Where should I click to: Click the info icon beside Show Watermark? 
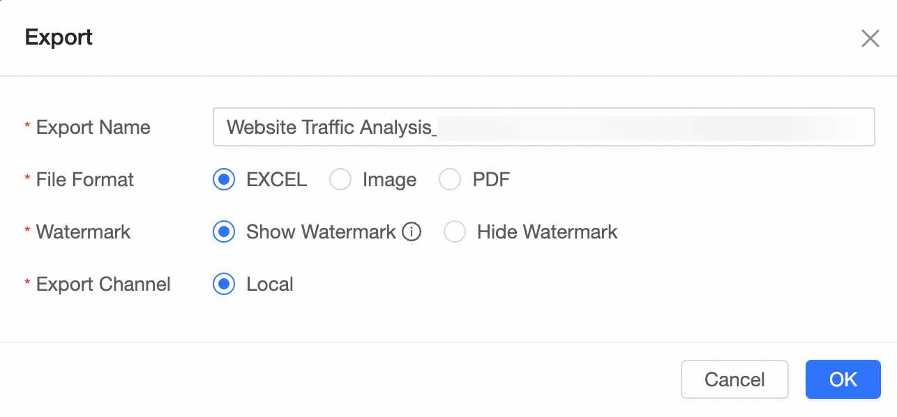point(412,232)
